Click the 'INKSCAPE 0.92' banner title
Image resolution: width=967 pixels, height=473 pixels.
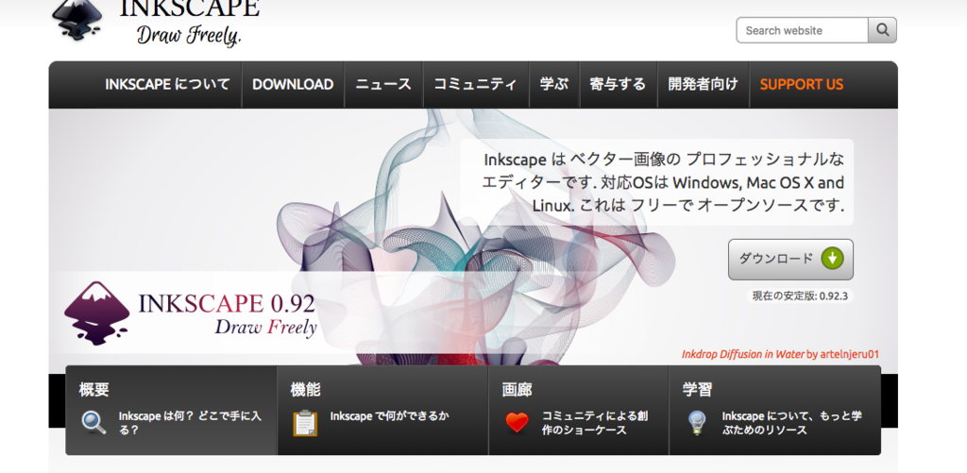point(227,303)
